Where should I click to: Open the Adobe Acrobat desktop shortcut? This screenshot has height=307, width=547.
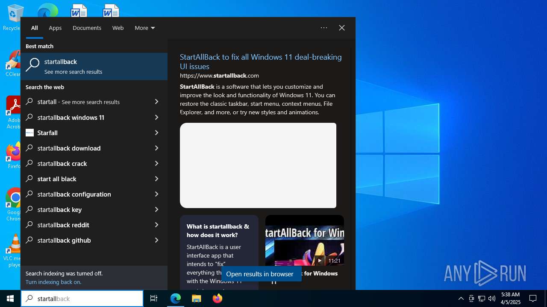click(13, 113)
